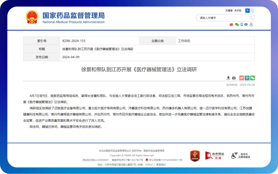Click the 网站标识码bm35000001 text
278x174 pixels.
click(95, 160)
